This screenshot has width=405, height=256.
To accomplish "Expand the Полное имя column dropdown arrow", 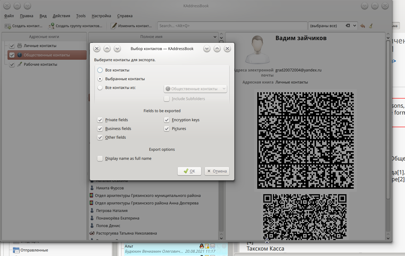I will pos(215,37).
